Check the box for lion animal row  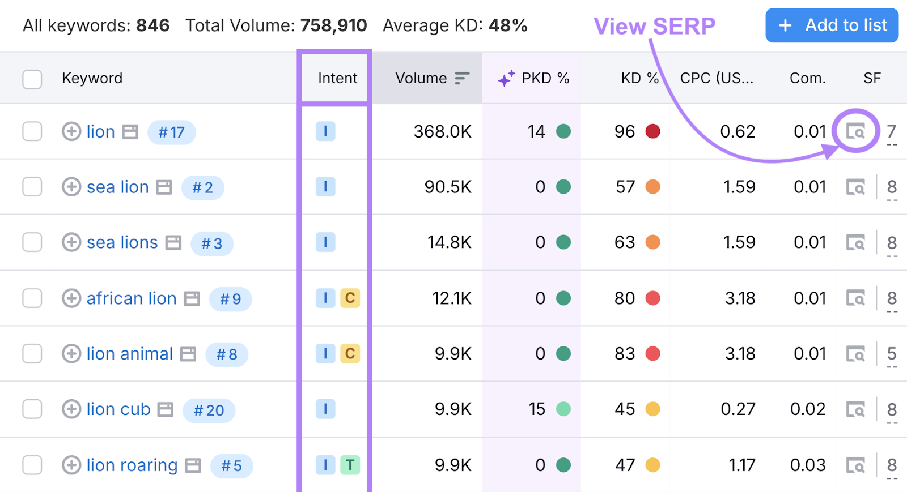coord(32,354)
